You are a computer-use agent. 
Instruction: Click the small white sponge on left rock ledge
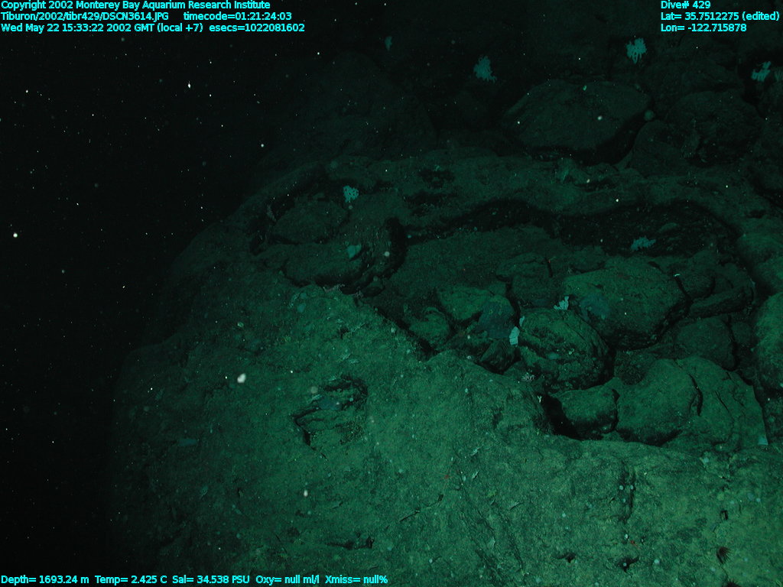point(350,193)
